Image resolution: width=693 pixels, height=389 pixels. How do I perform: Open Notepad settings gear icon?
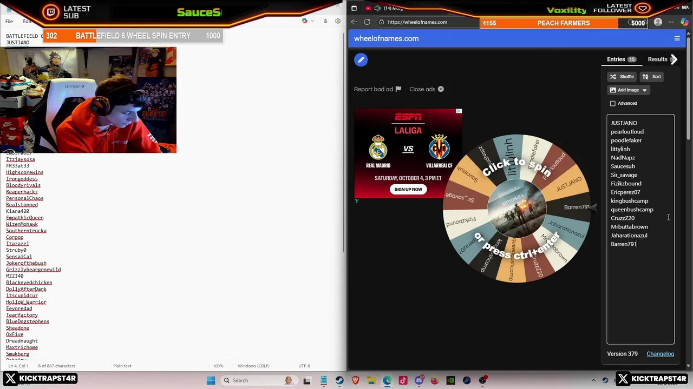pyautogui.click(x=338, y=21)
